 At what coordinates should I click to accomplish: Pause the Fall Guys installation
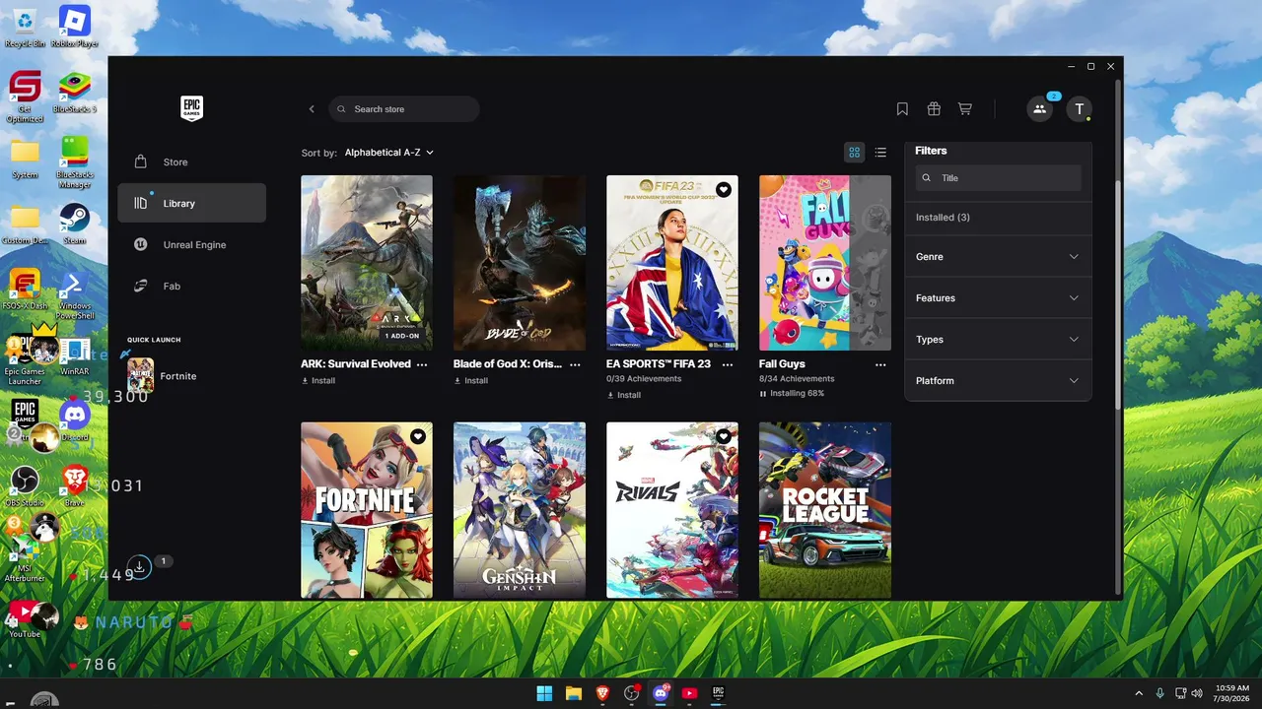coord(763,394)
